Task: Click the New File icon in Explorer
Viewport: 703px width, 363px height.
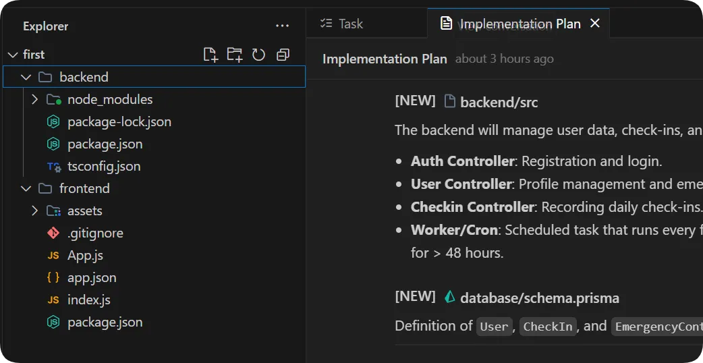Action: pos(210,55)
